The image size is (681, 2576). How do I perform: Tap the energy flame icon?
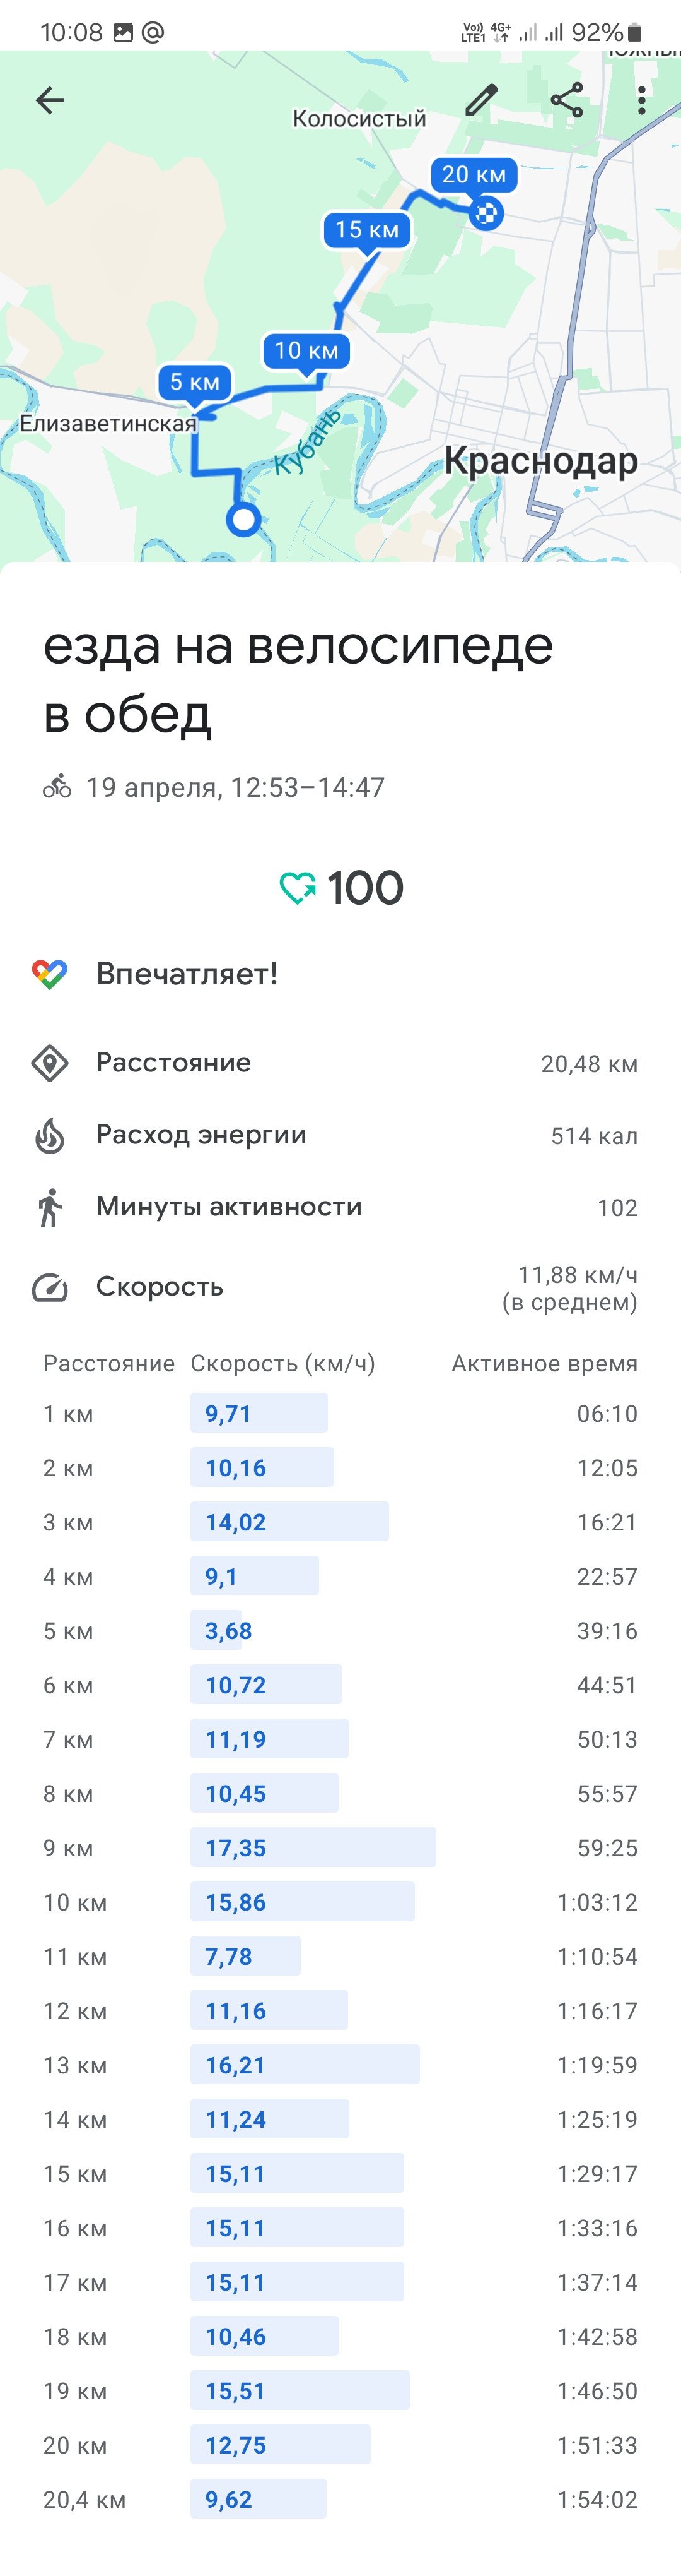[49, 1135]
